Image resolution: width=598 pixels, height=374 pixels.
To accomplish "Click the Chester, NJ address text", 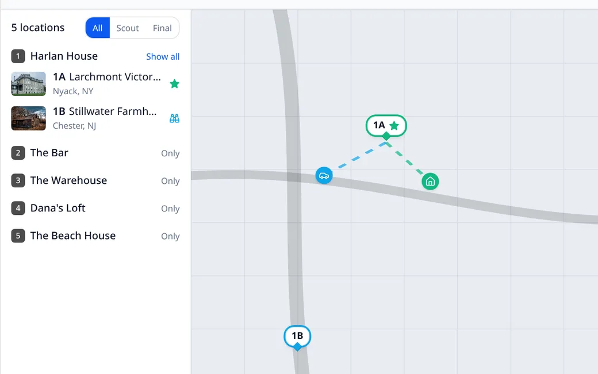I will click(x=74, y=126).
